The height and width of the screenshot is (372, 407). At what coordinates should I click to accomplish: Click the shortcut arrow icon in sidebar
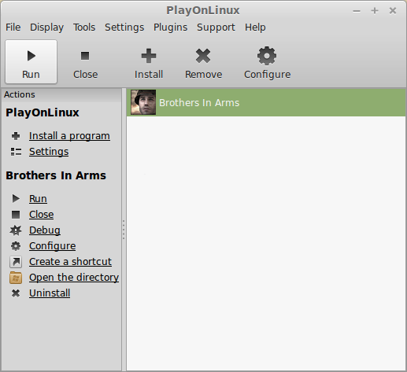coord(16,262)
